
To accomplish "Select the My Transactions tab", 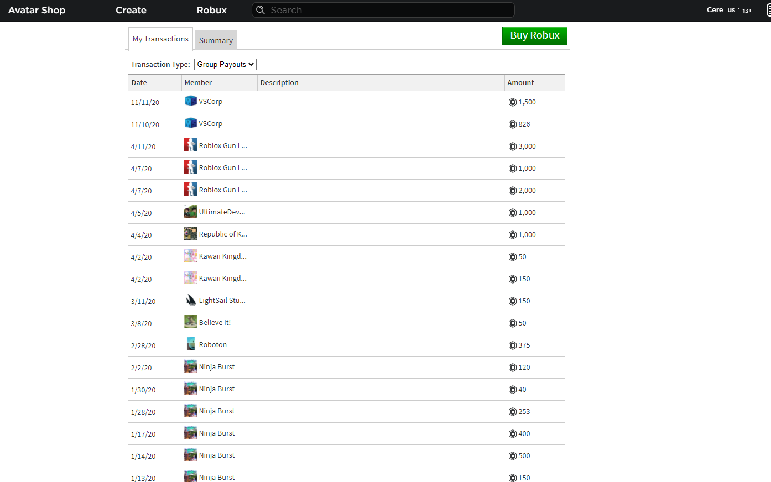I will (160, 39).
